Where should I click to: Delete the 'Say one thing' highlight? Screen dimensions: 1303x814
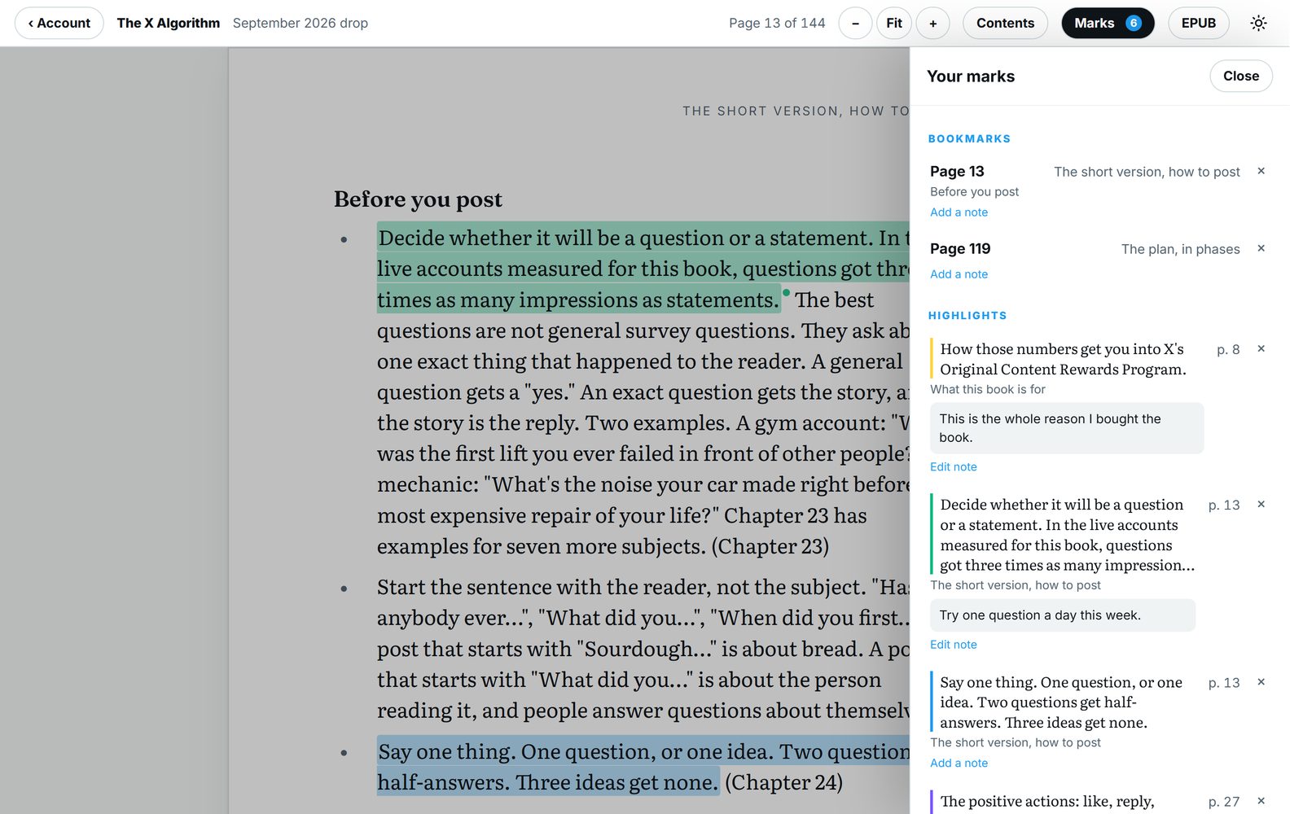tap(1261, 682)
